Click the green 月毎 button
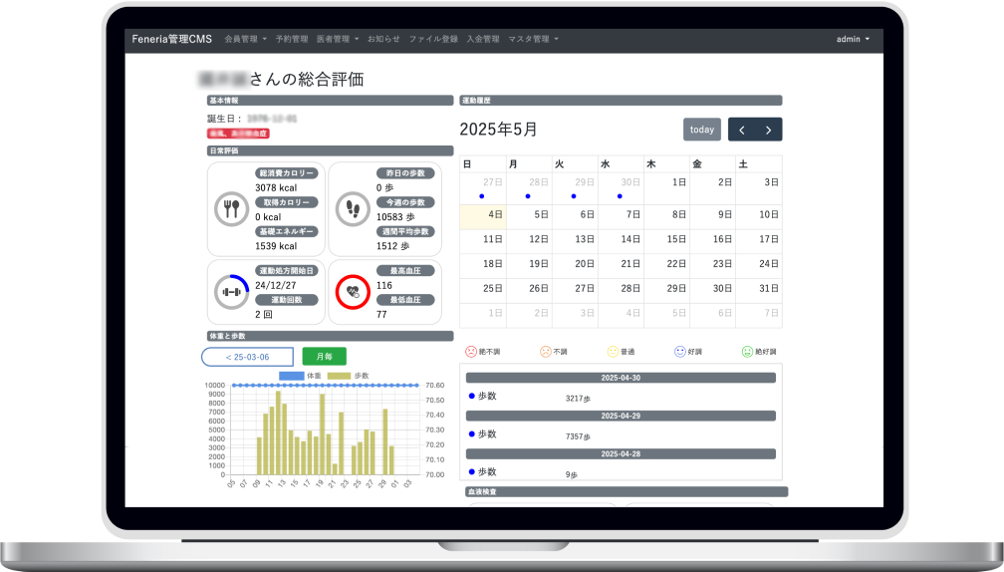The width and height of the screenshot is (1004, 572). coord(324,356)
